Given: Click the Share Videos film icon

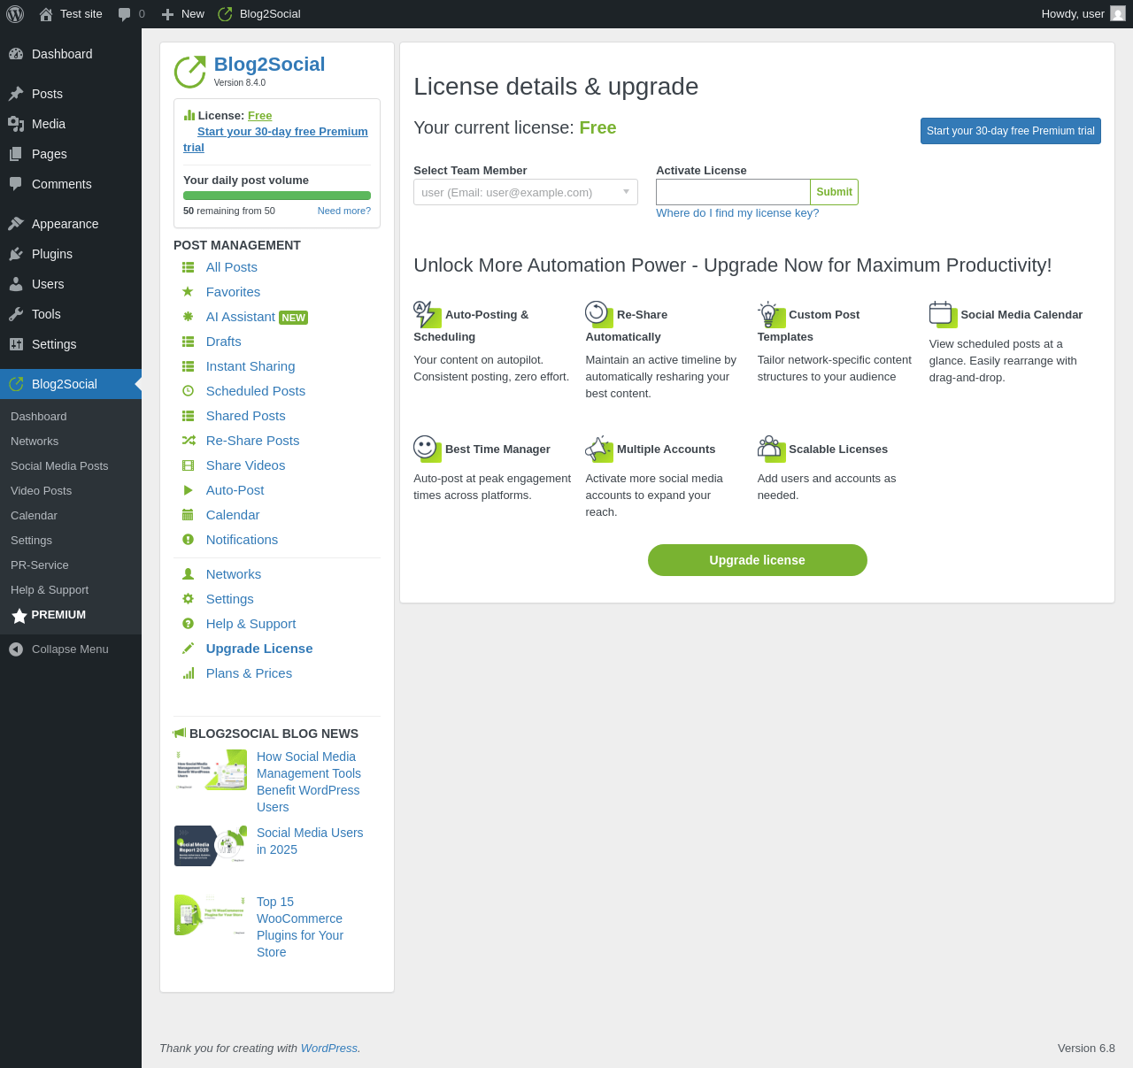Looking at the screenshot, I should pos(188,465).
